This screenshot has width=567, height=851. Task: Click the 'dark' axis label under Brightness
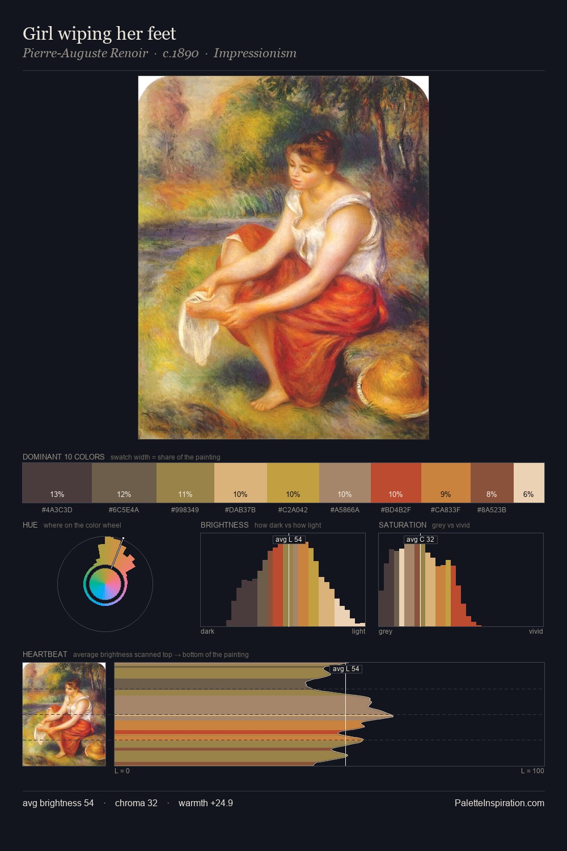pyautogui.click(x=208, y=631)
